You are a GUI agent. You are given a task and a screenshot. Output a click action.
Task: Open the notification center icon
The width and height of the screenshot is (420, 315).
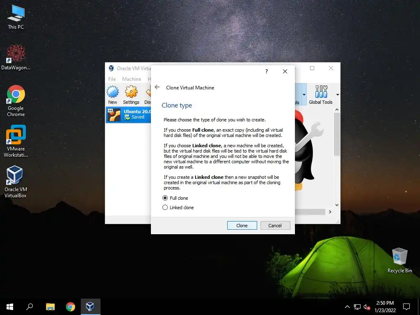406,307
